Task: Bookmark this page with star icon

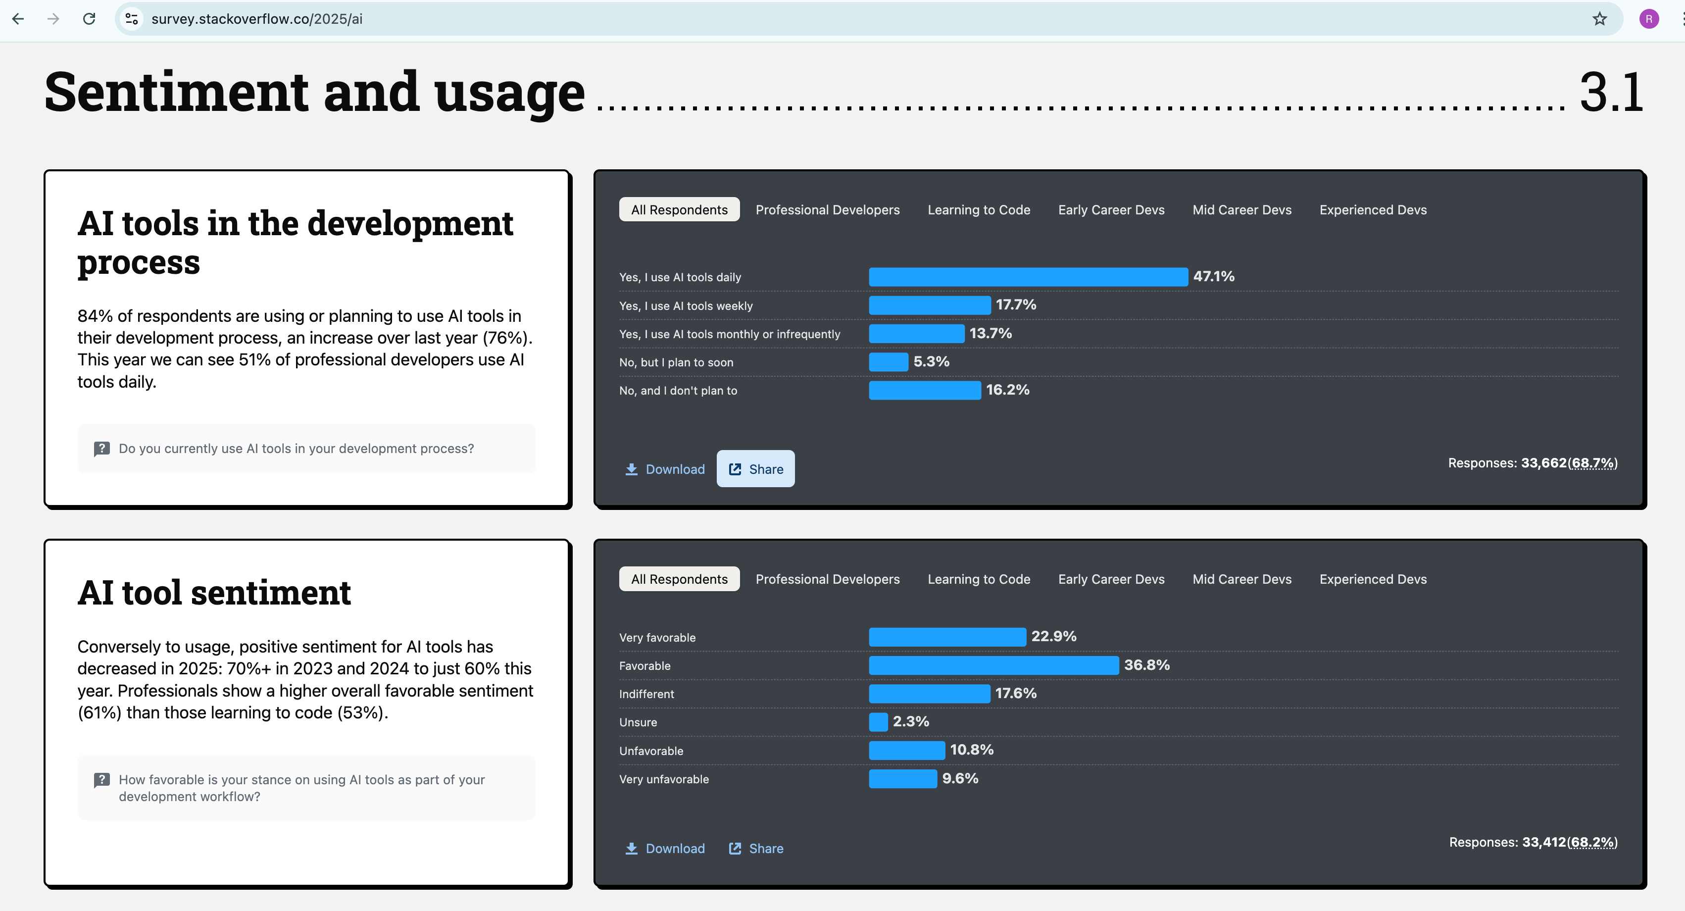Action: coord(1599,19)
